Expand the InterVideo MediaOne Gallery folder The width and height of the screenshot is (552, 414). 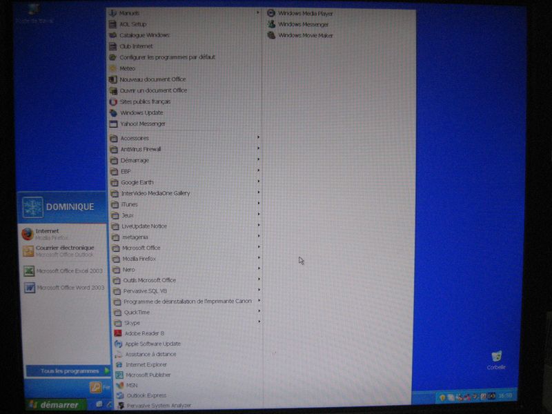pos(186,193)
